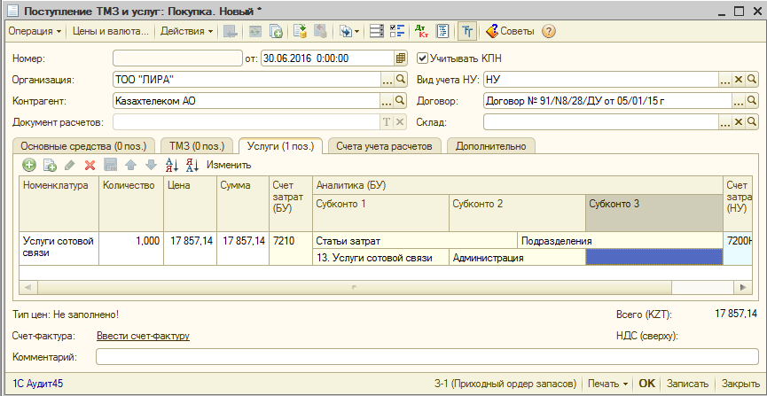Open the Печать dropdown in bottom bar
Image resolution: width=767 pixels, height=396 pixels.
click(607, 384)
